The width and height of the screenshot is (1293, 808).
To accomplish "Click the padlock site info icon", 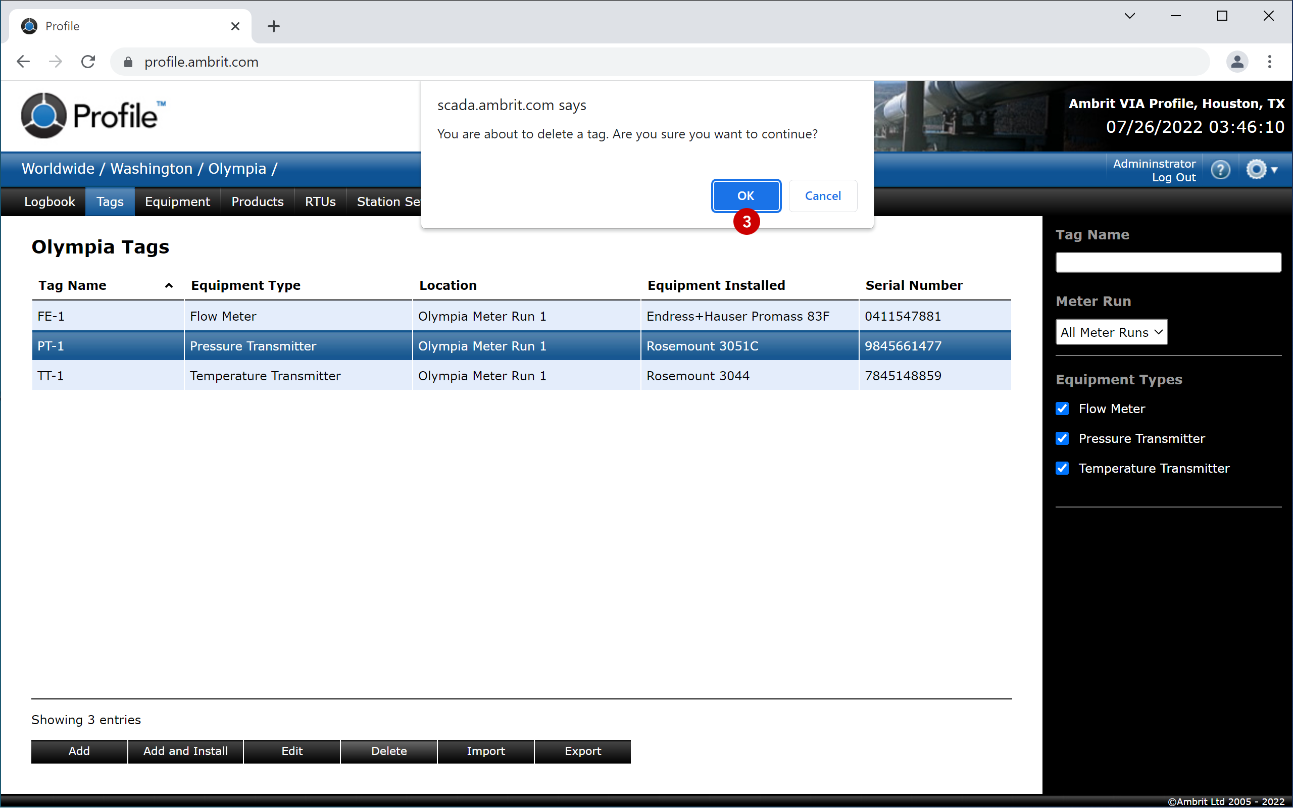I will pos(128,62).
